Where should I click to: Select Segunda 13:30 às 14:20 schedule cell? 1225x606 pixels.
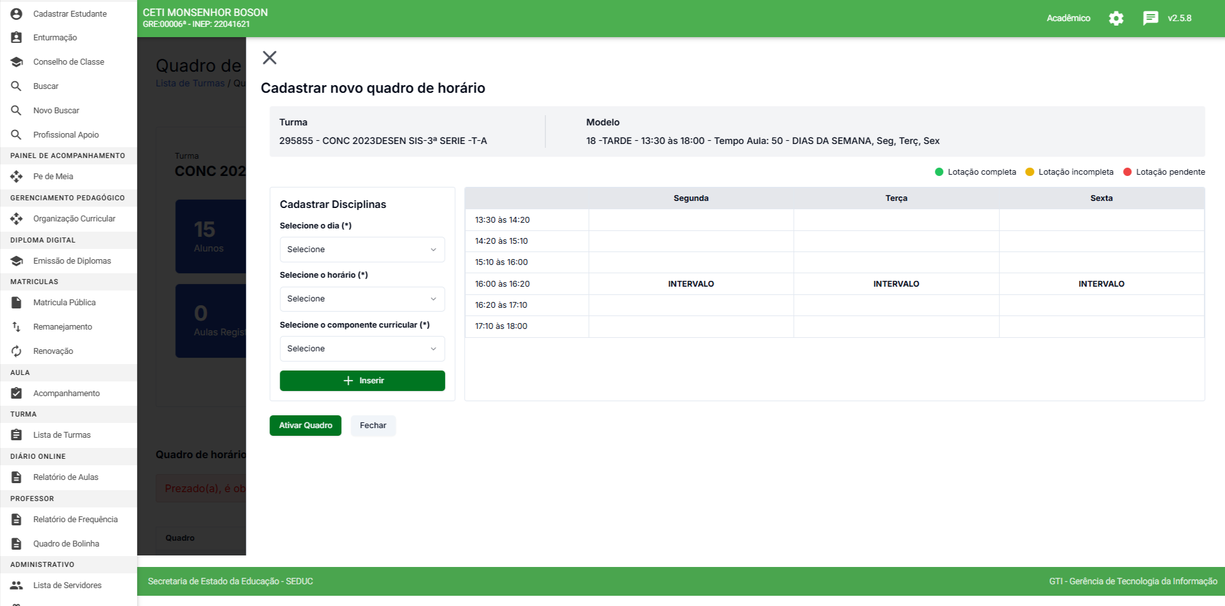(x=690, y=220)
